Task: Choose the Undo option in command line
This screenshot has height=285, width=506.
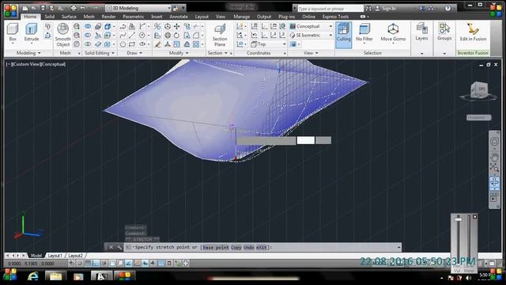Action: click(249, 248)
